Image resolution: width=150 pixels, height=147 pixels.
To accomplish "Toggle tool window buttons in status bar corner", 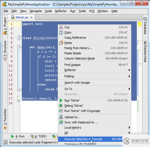I will click(x=6, y=142).
